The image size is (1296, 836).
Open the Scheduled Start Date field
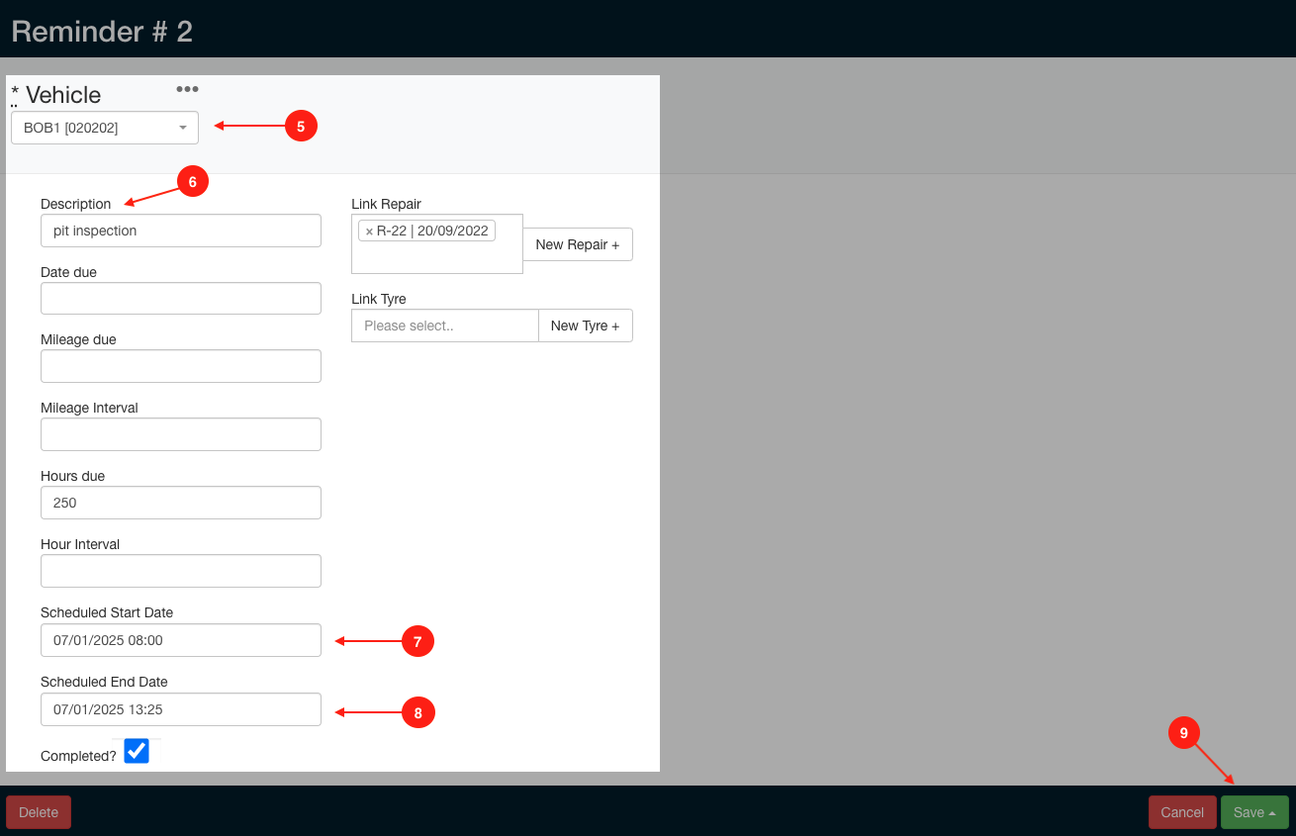click(x=181, y=640)
